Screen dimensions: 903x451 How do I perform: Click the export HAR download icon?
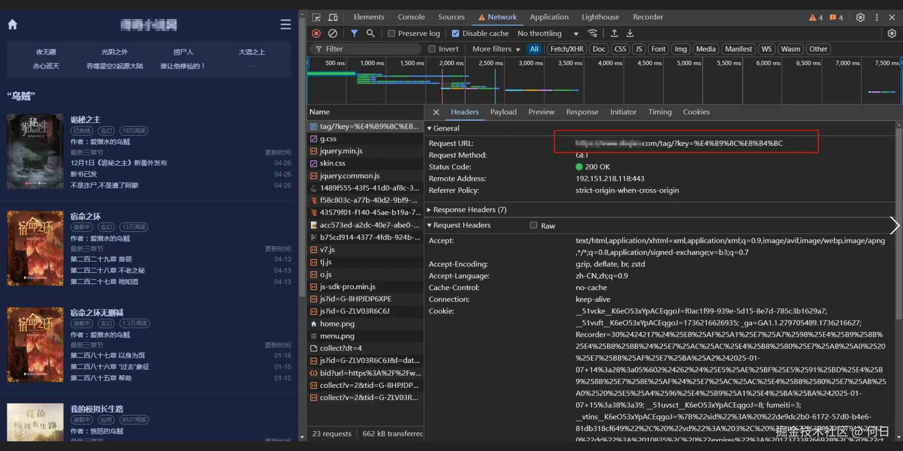630,34
